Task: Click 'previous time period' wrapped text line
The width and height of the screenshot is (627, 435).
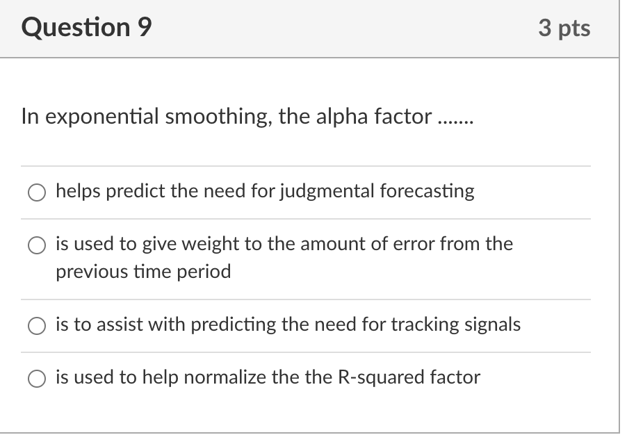Action: [x=143, y=272]
